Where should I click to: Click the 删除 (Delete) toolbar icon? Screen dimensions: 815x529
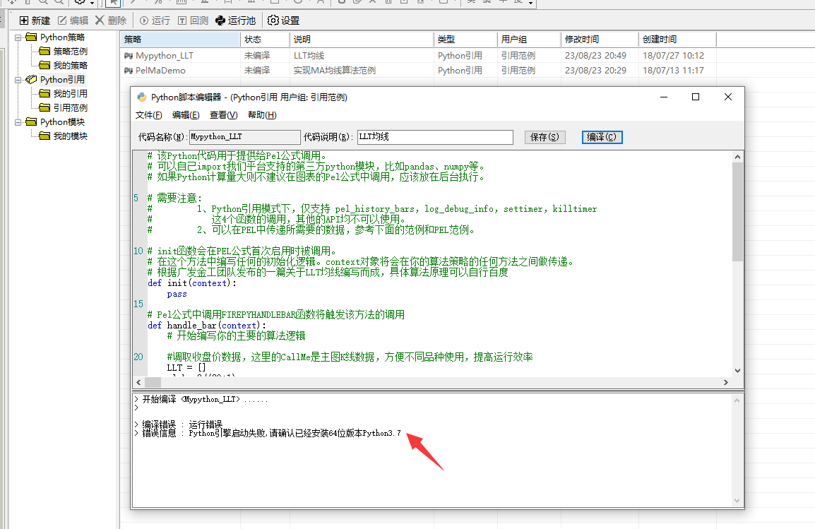coord(100,20)
